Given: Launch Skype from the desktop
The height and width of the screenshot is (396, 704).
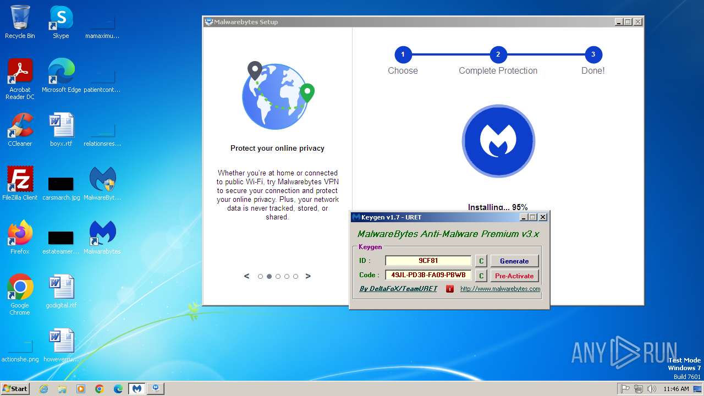Looking at the screenshot, I should point(61,22).
